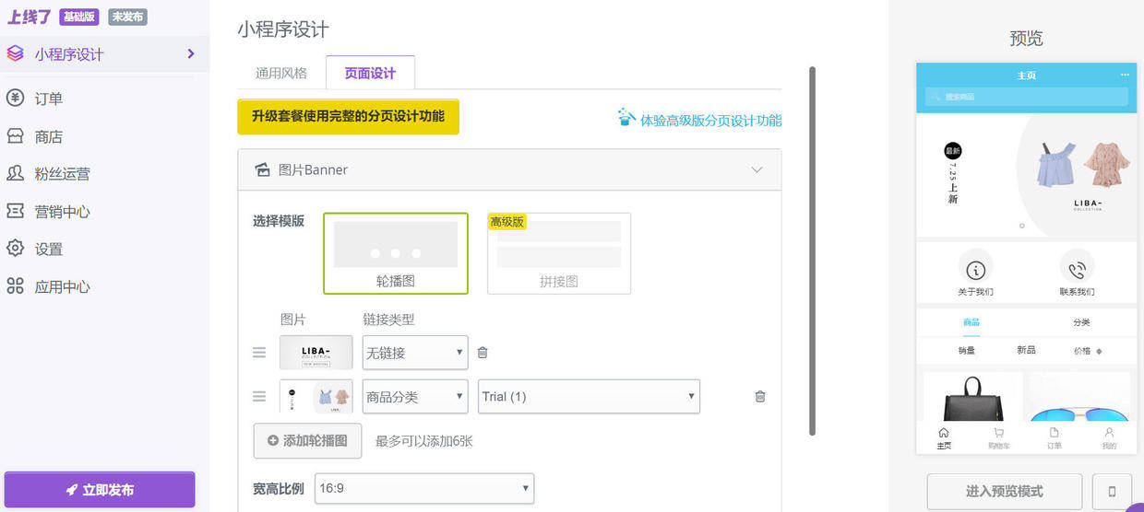Image resolution: width=1144 pixels, height=512 pixels.
Task: Tap the 关于我们 info icon in preview
Action: 975,270
